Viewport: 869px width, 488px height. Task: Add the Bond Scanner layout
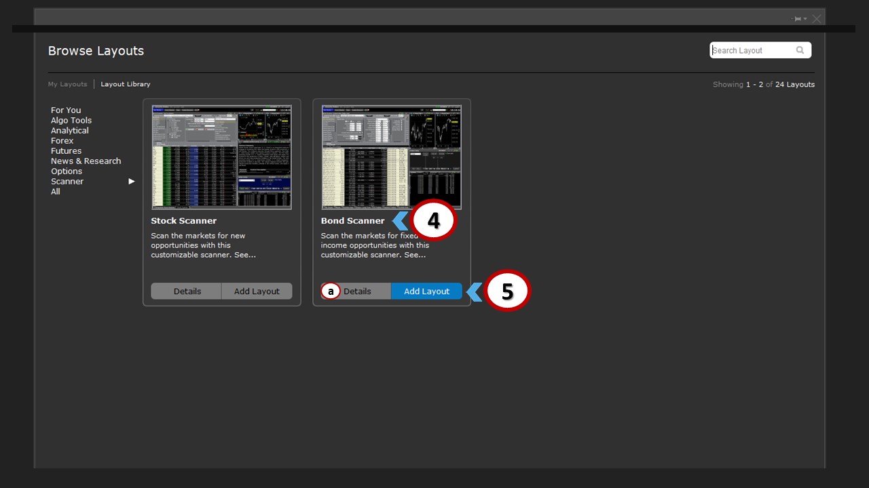coord(426,291)
